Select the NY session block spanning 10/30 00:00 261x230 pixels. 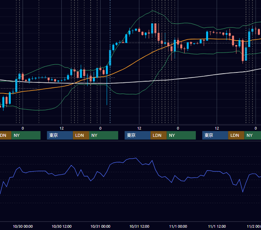(x=26, y=135)
